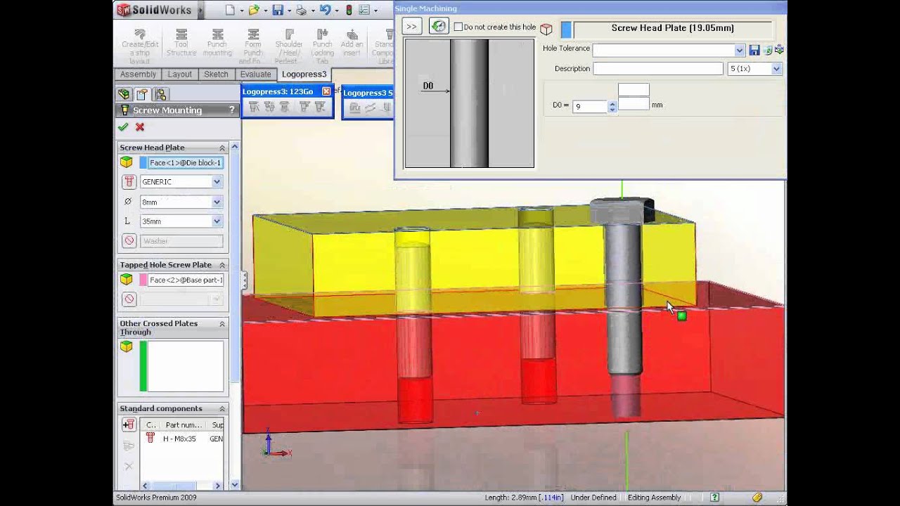The image size is (900, 506).
Task: Click Create/Edit a strip layout tool
Action: (139, 46)
